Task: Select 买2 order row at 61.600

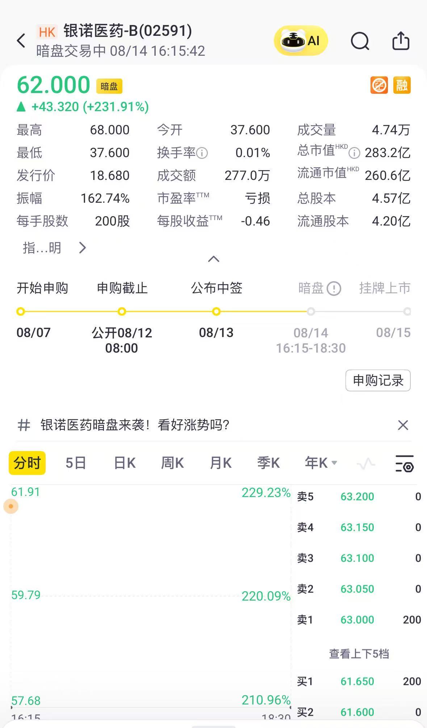Action: pyautogui.click(x=359, y=712)
